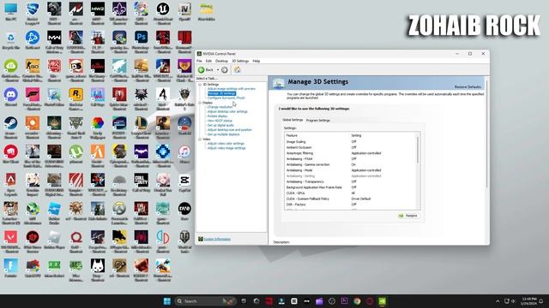Open the Edit menu in NVIDIA Control Panel
The height and width of the screenshot is (308, 549).
[x=208, y=61]
